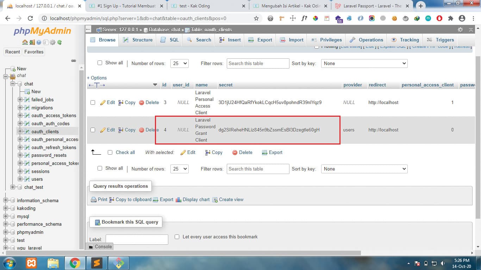Tick the lower Show all checkbox
The width and height of the screenshot is (481, 270).
pos(100,168)
